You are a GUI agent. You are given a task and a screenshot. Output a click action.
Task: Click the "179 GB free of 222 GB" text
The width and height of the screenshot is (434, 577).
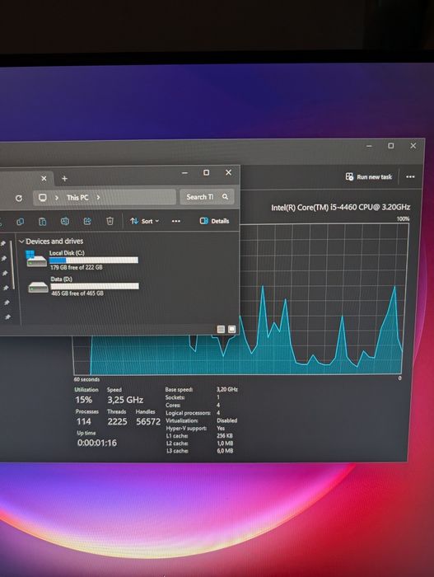pyautogui.click(x=77, y=268)
